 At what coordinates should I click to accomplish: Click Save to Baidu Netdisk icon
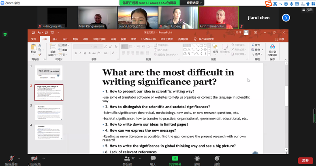click(x=272, y=49)
